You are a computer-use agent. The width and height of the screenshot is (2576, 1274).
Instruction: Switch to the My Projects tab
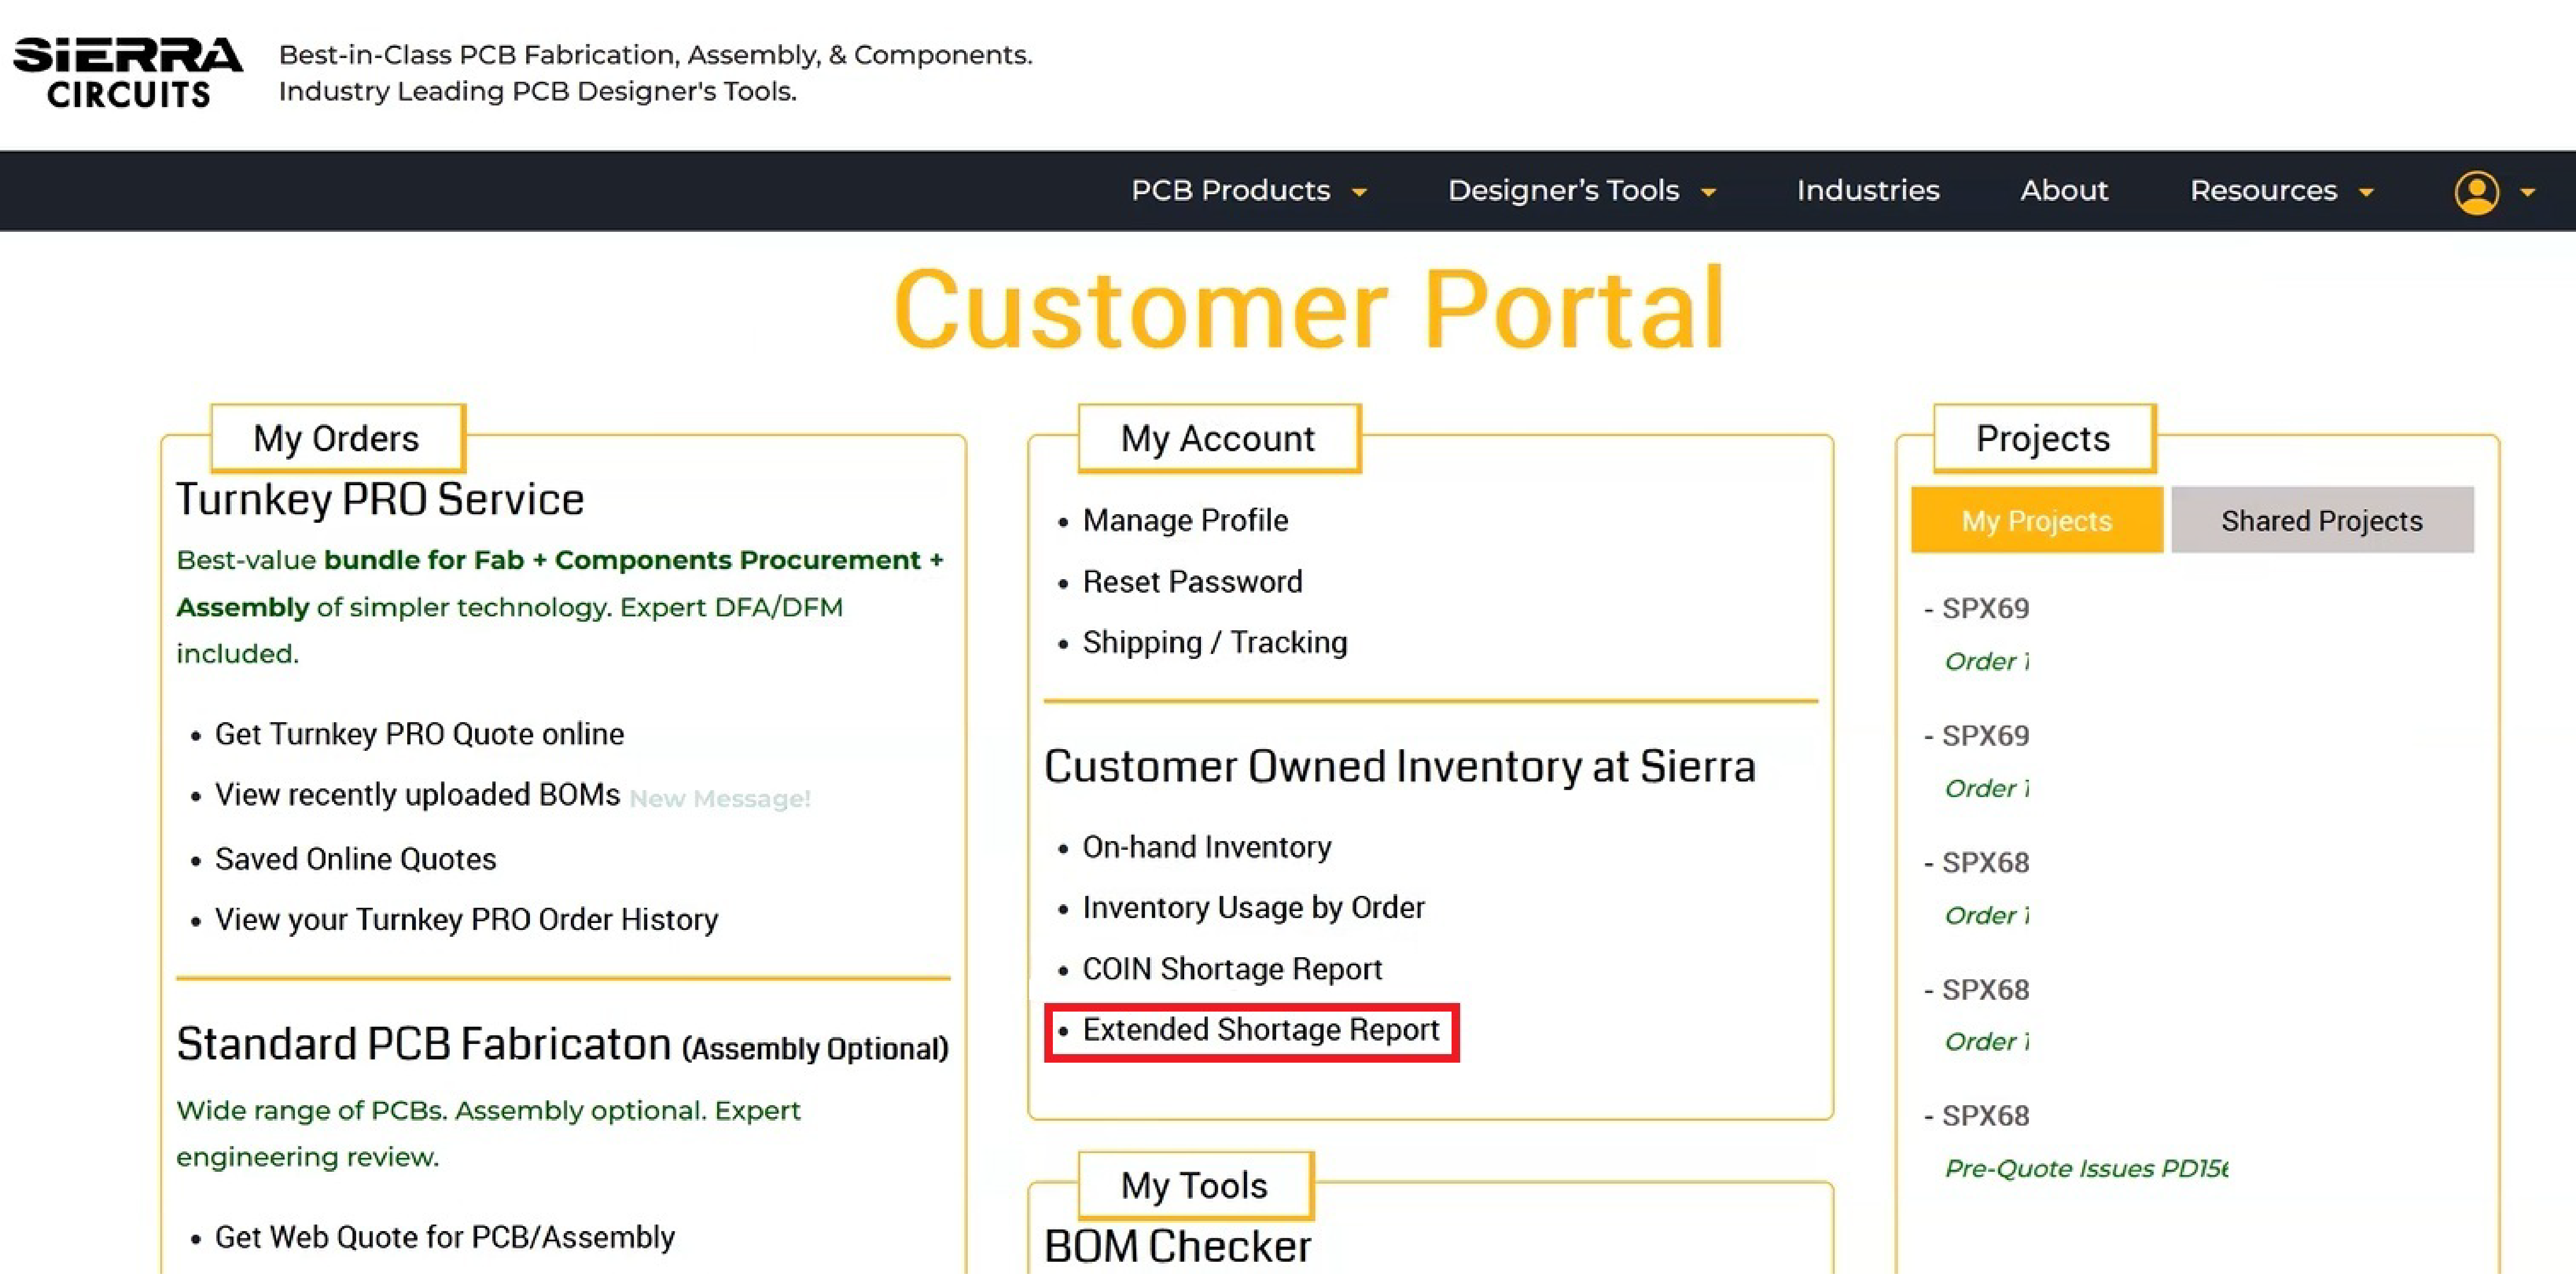click(2037, 519)
